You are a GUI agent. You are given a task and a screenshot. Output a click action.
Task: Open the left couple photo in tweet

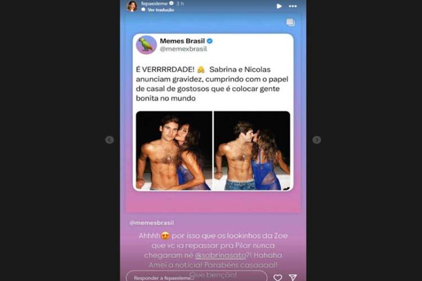(x=174, y=151)
